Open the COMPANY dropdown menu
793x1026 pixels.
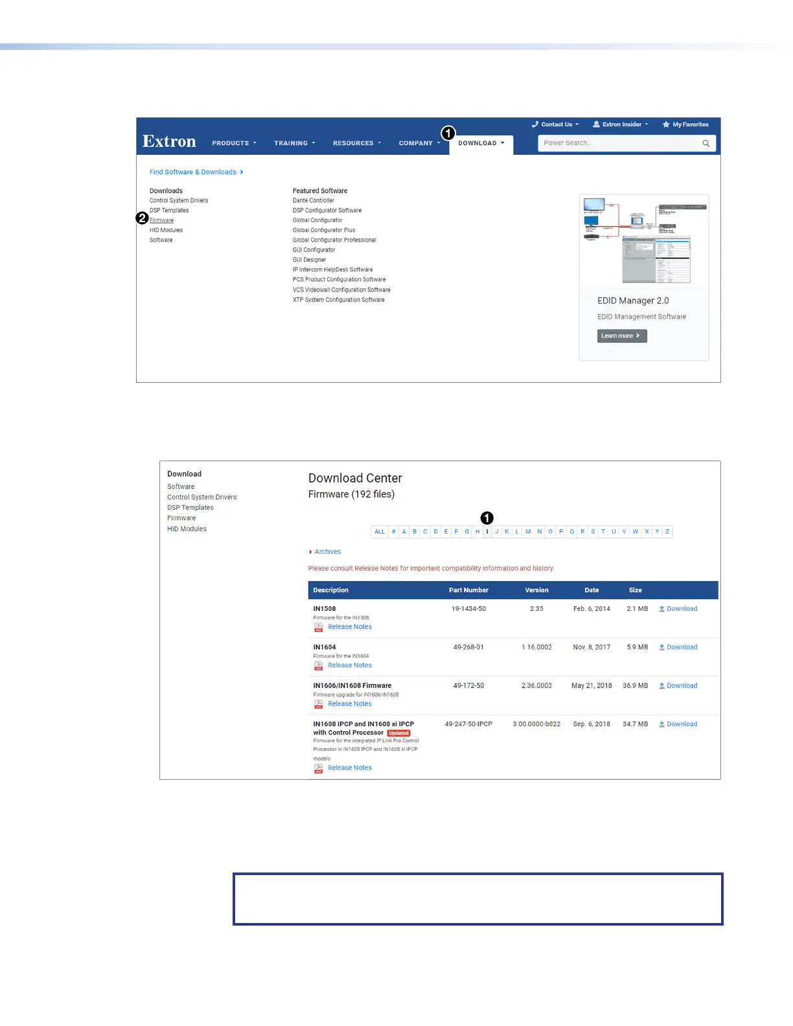(419, 143)
